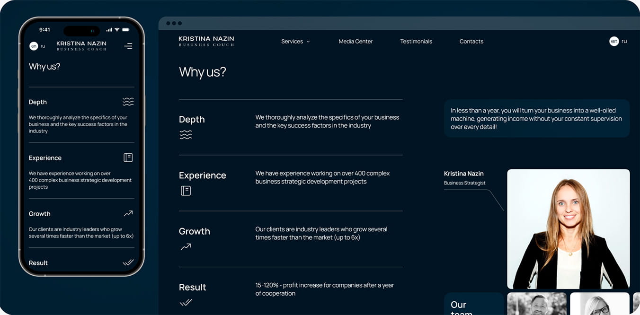The width and height of the screenshot is (640, 315).
Task: Click the Experience heading on desktop
Action: (x=203, y=175)
